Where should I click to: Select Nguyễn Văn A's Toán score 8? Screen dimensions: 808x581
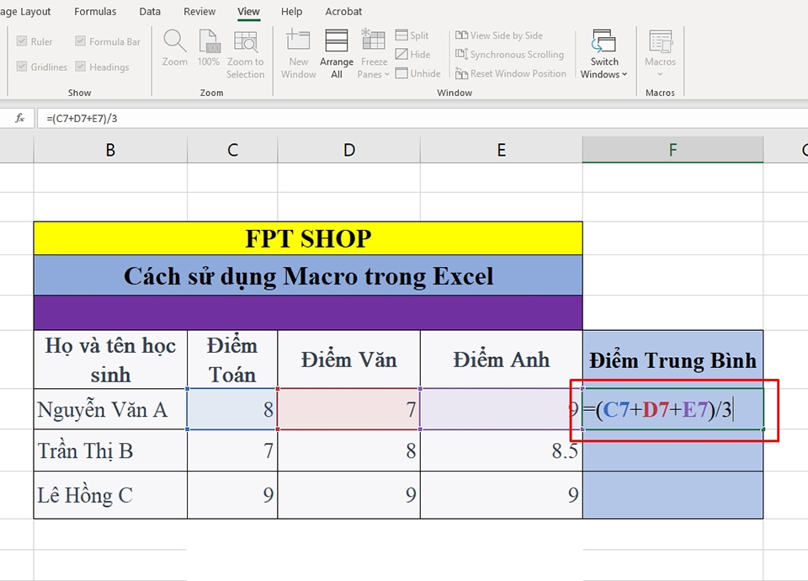[232, 409]
